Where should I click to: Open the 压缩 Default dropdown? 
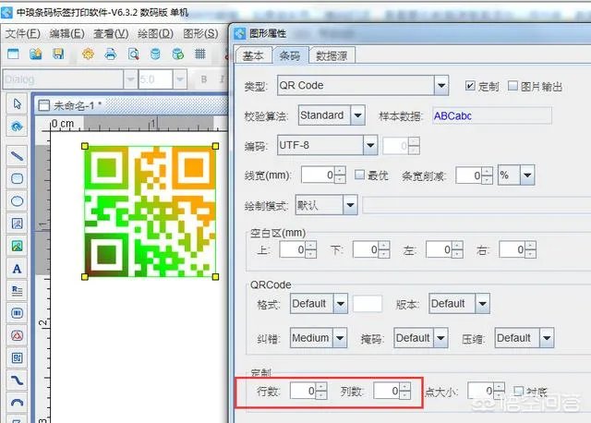coord(547,338)
